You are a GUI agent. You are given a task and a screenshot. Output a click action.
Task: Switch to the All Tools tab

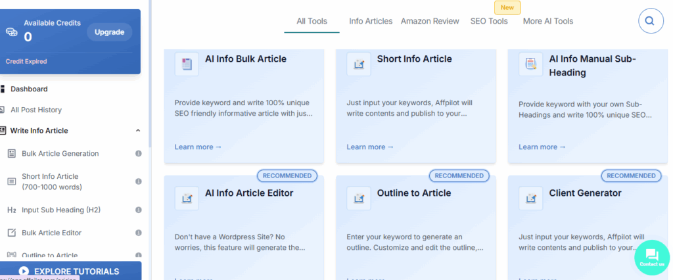pyautogui.click(x=312, y=21)
